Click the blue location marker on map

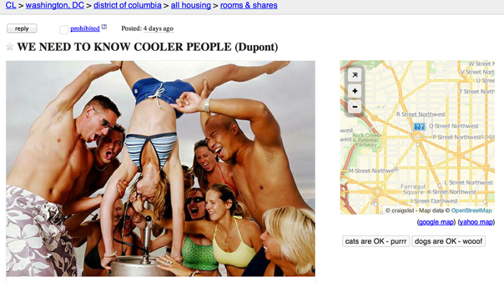(x=419, y=126)
